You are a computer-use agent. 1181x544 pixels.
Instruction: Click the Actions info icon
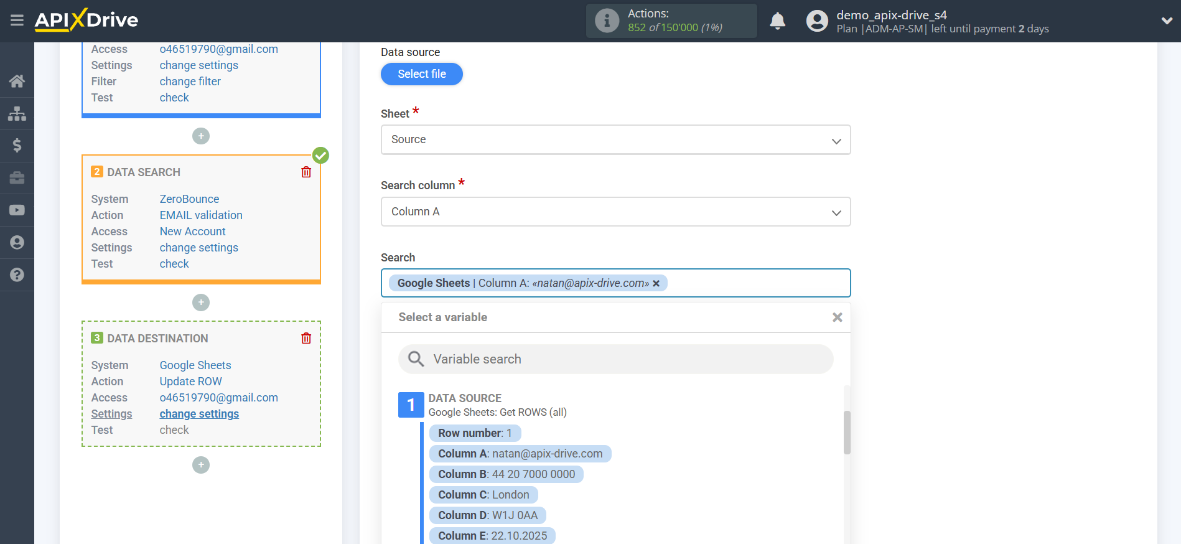tap(607, 21)
